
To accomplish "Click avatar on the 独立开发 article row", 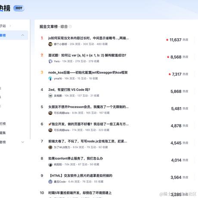I will [x=50, y=130].
